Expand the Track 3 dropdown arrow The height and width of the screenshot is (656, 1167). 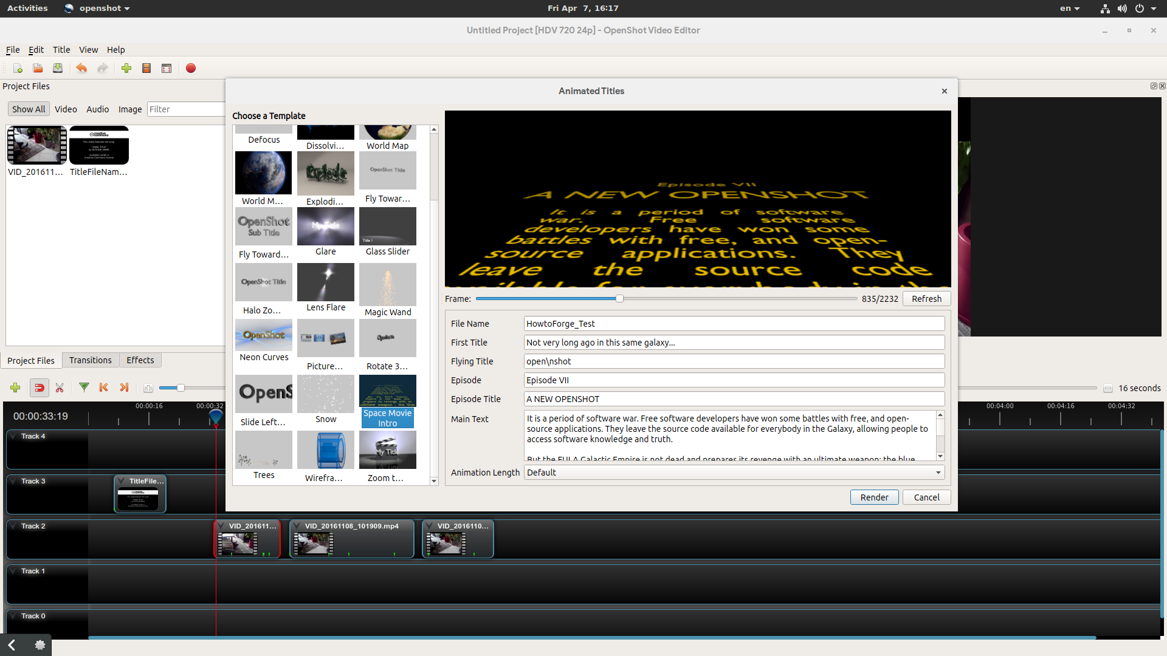point(14,481)
